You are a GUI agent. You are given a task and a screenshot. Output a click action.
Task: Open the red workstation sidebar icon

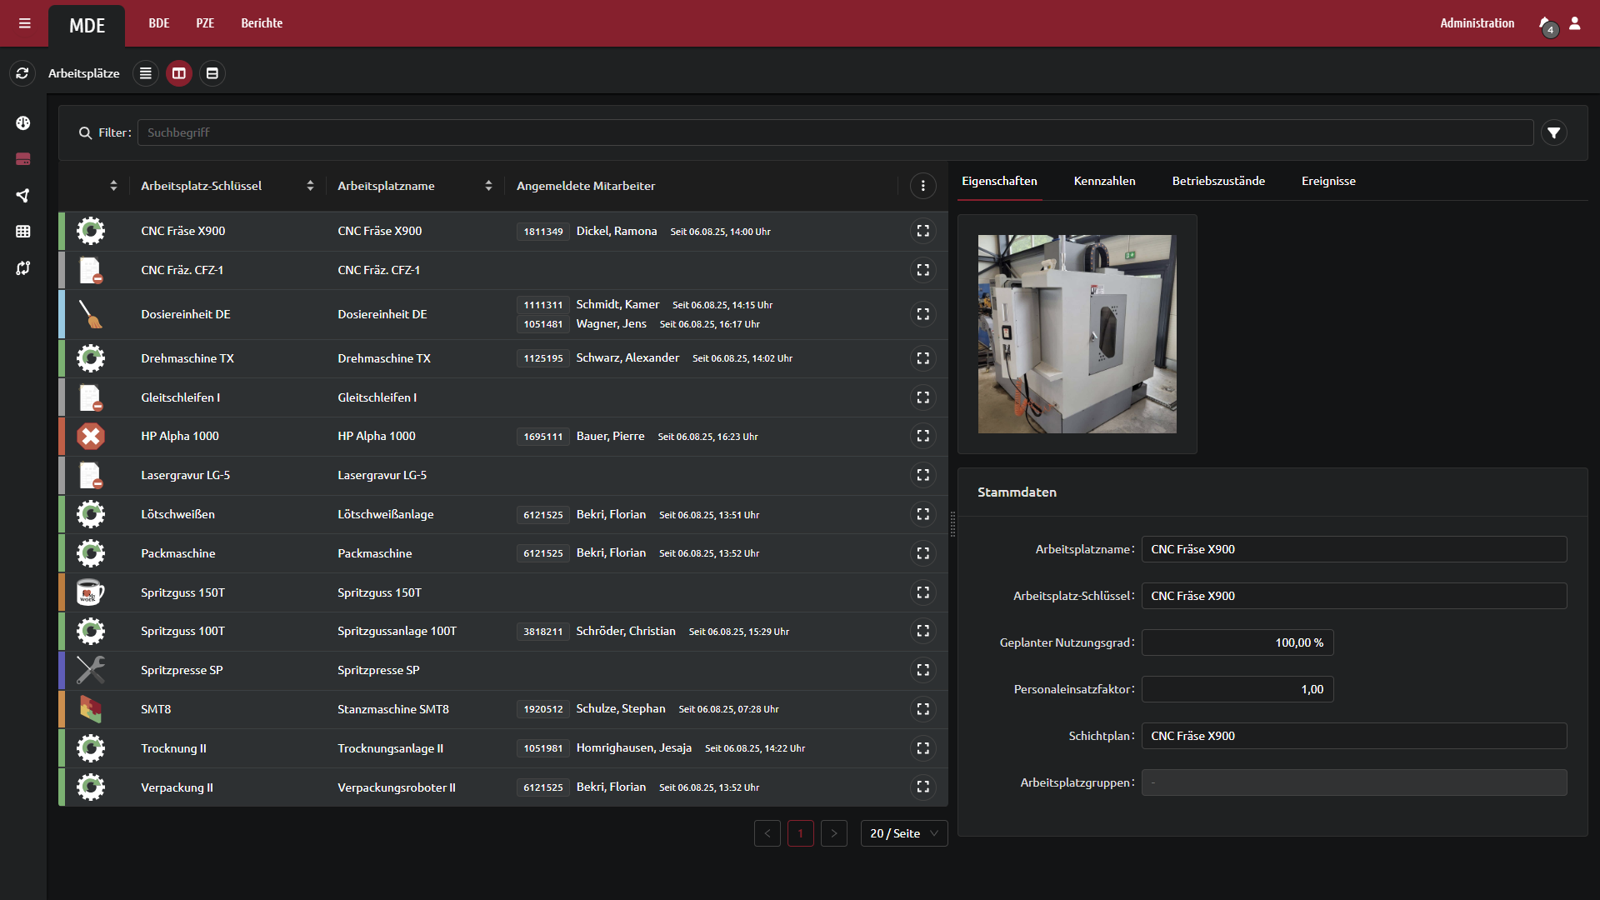pos(23,159)
